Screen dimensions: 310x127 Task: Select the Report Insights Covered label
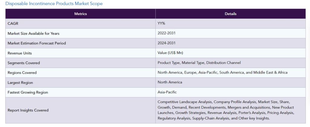(x=28, y=110)
